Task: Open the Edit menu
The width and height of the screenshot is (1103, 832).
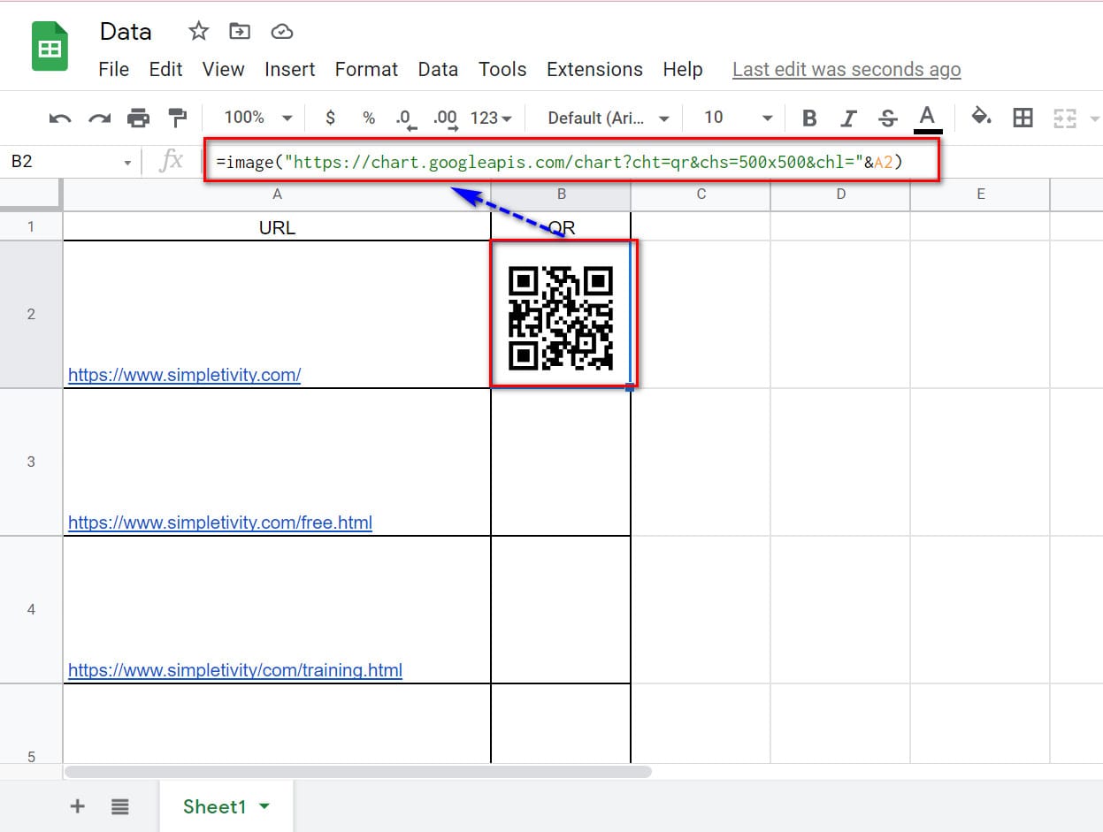Action: [165, 69]
